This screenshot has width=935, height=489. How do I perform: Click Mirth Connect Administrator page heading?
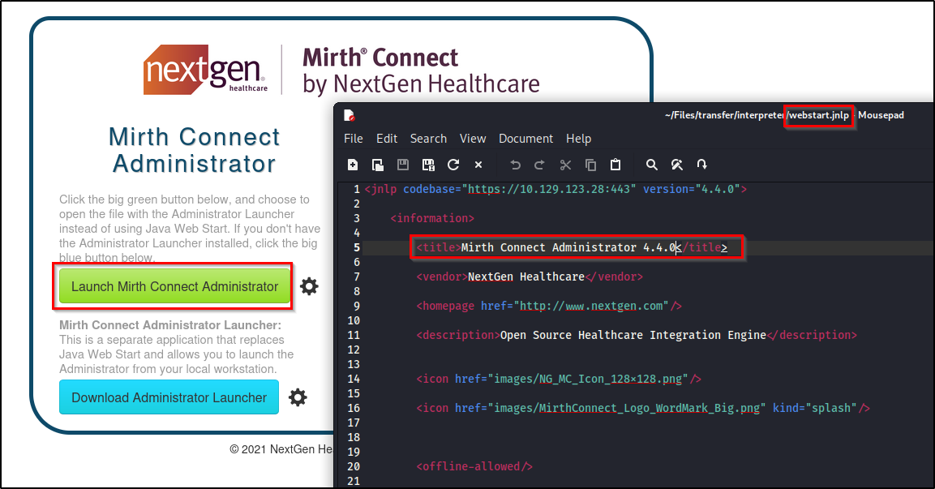click(x=195, y=150)
